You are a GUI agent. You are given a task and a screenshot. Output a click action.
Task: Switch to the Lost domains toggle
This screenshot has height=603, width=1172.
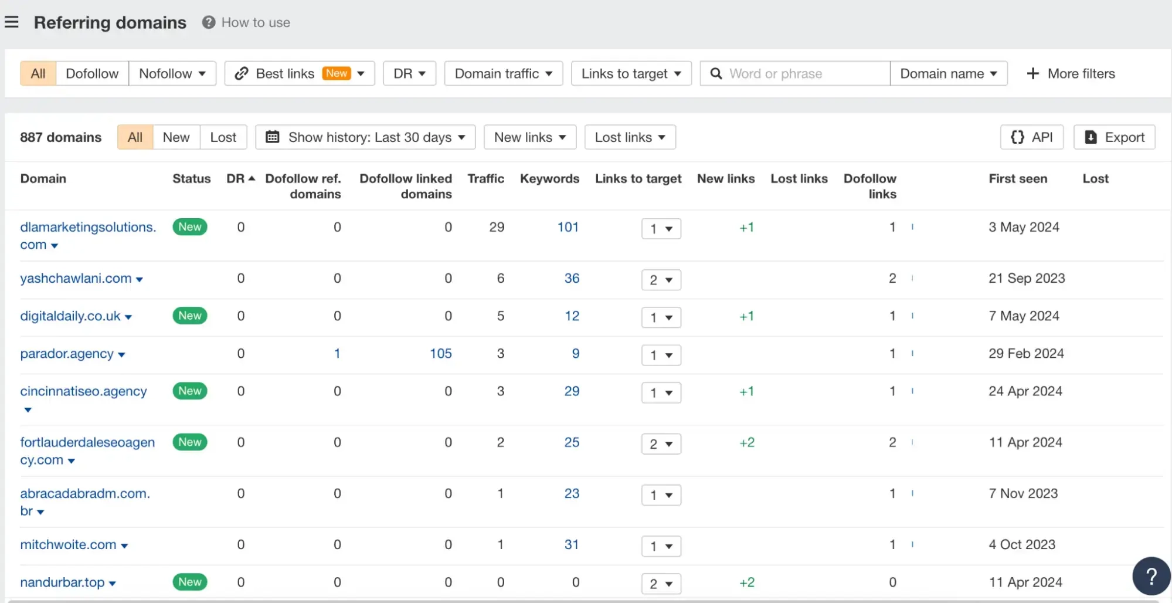tap(223, 137)
